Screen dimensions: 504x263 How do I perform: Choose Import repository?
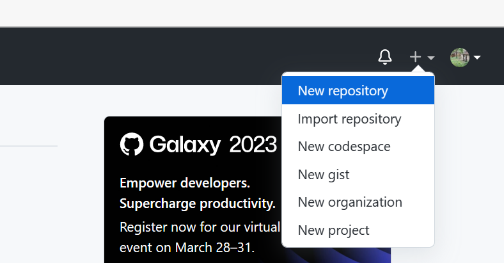click(349, 119)
